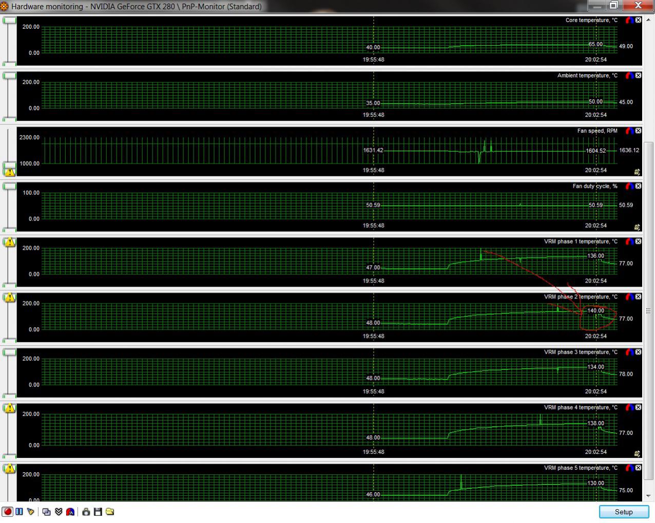Click the warning icon beside VRM phase 1
The height and width of the screenshot is (523, 655).
[9, 242]
